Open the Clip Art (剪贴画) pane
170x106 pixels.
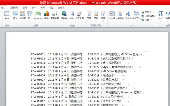point(22,15)
